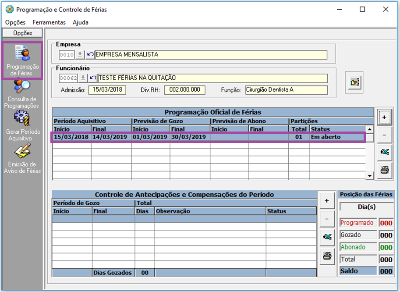This screenshot has height=292, width=400.
Task: Select Previsão de Gozo cell 30/03/2019
Action: pyautogui.click(x=190, y=137)
